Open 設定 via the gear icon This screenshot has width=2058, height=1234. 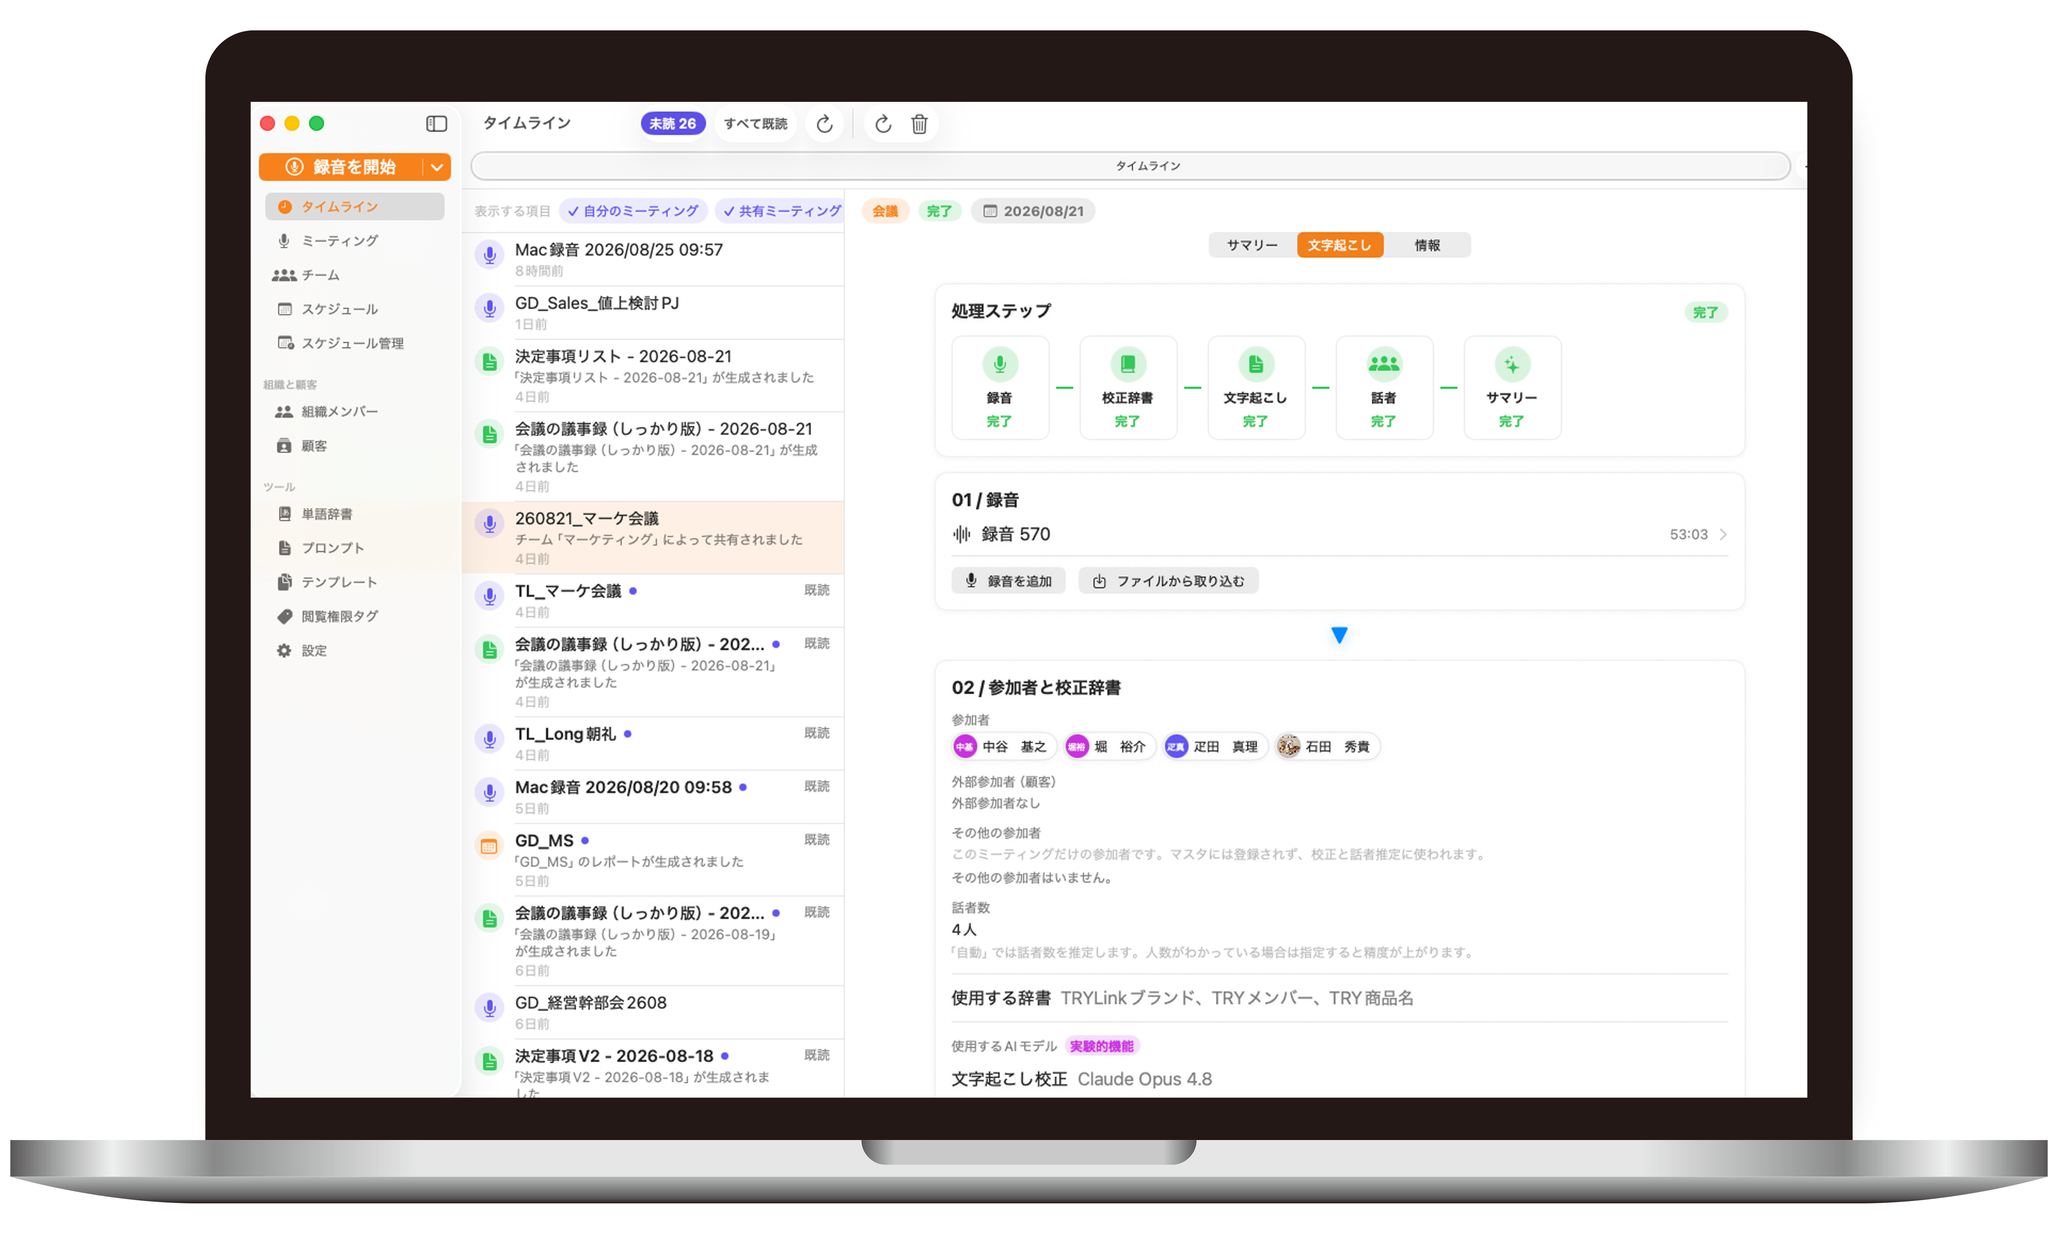point(285,650)
